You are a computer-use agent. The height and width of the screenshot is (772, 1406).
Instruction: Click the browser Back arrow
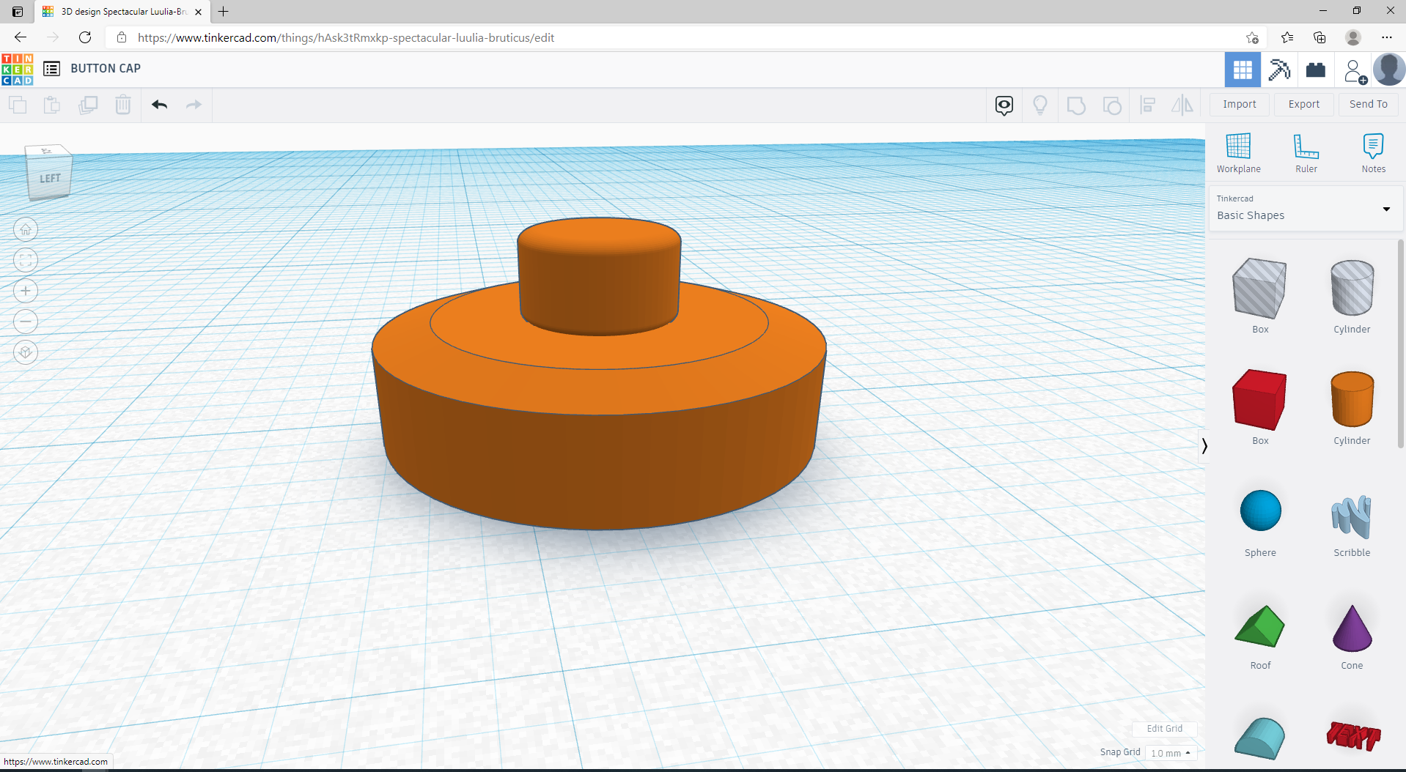(x=21, y=37)
